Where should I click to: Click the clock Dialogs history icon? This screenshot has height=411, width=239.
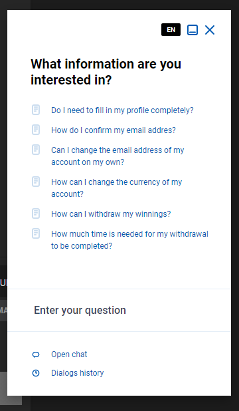click(36, 373)
